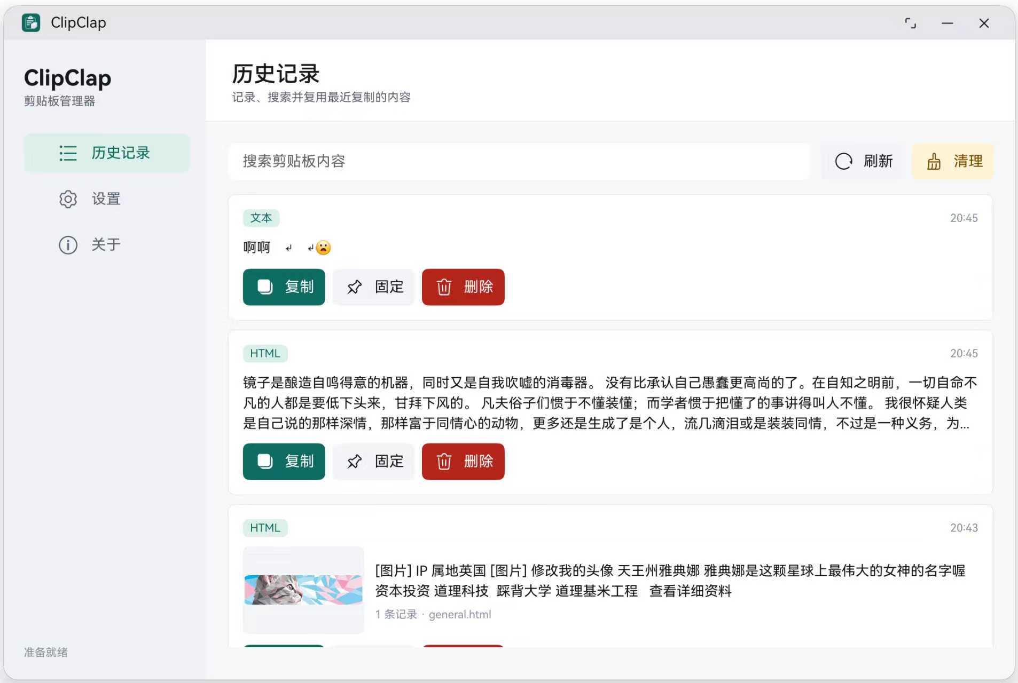
Task: Click the ClipClap app logo icon in the title bar
Action: 31,22
